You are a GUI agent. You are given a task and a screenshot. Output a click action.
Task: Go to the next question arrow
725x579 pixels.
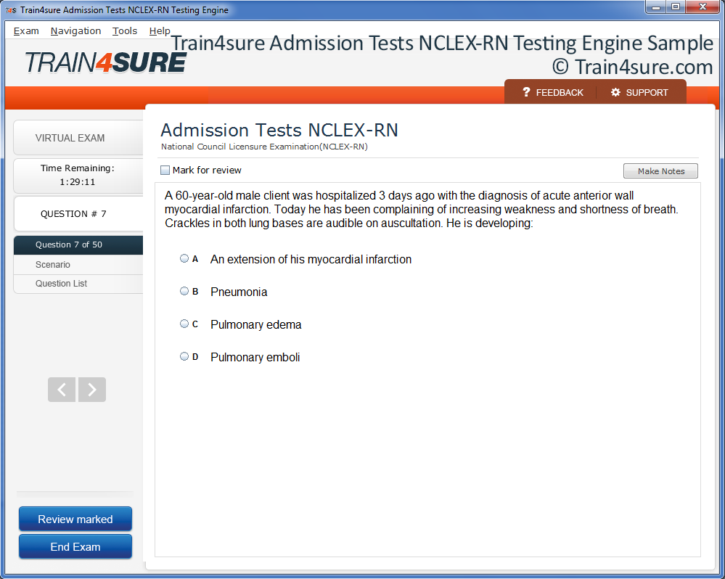click(x=92, y=390)
